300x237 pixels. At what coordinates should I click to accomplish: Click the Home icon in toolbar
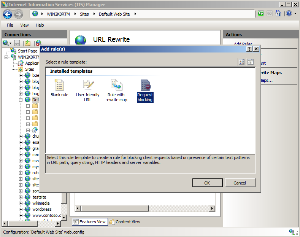click(278, 14)
